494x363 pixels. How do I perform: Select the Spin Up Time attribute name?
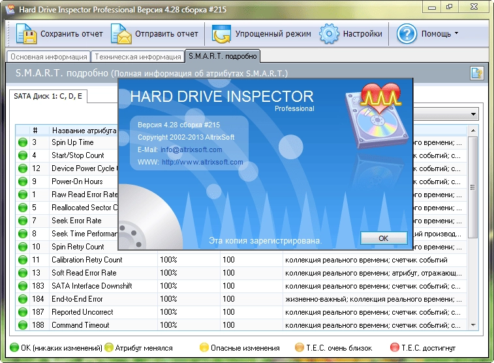[x=72, y=142]
